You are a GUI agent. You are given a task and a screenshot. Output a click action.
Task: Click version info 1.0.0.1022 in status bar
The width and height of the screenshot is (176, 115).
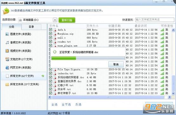(13, 113)
